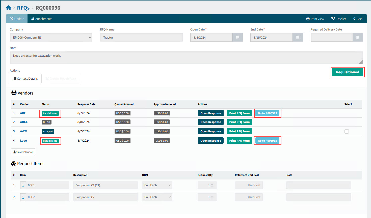
Task: Open the UOM dropdown for Component C2
Action: pyautogui.click(x=157, y=197)
